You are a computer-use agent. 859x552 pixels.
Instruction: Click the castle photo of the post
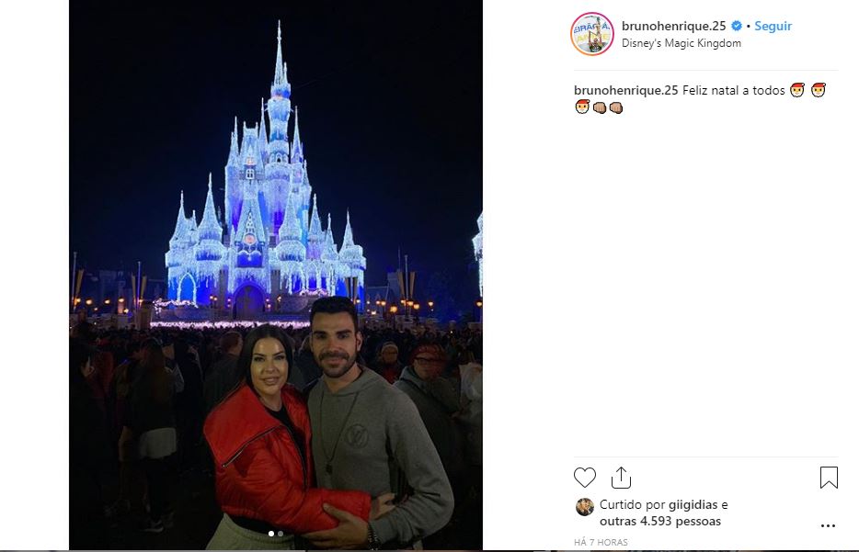pyautogui.click(x=276, y=275)
